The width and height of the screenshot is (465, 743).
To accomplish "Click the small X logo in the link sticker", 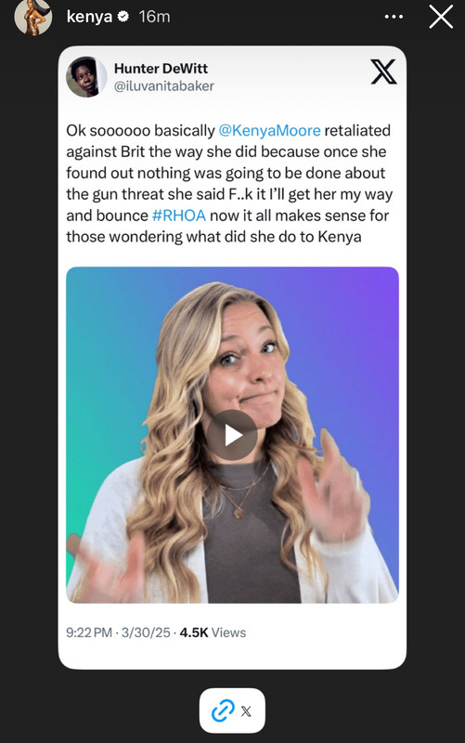I will coord(246,711).
